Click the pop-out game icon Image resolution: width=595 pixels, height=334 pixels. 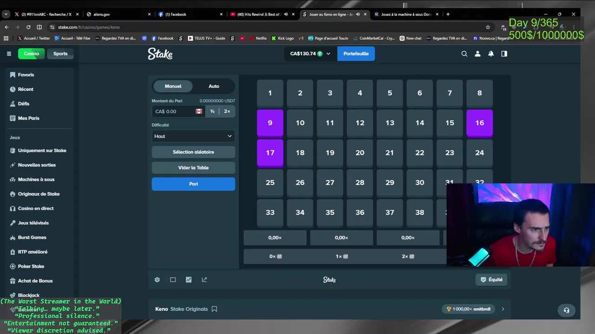(x=204, y=280)
